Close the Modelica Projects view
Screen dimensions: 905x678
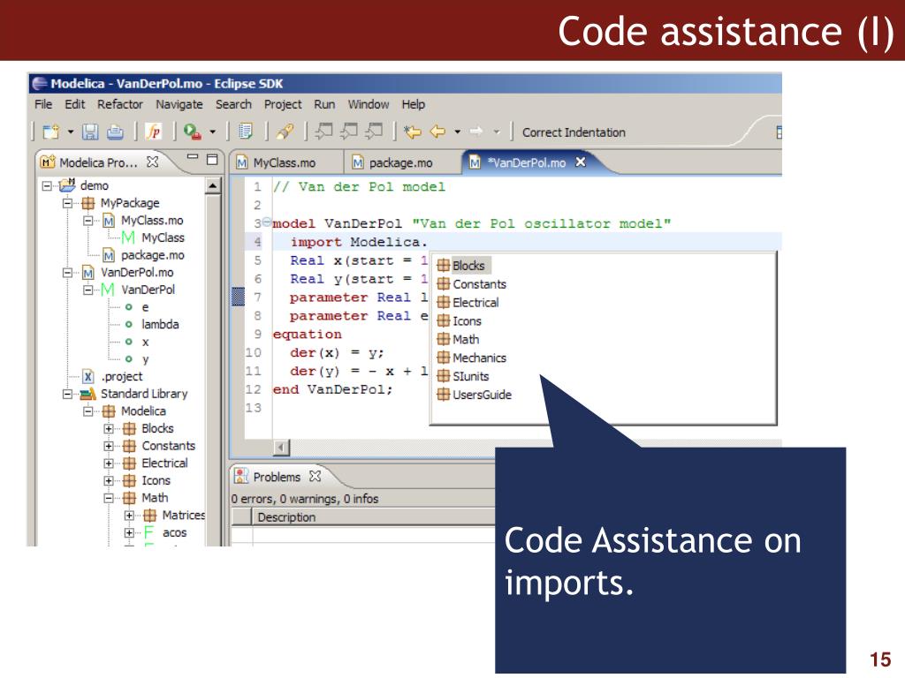[x=152, y=162]
